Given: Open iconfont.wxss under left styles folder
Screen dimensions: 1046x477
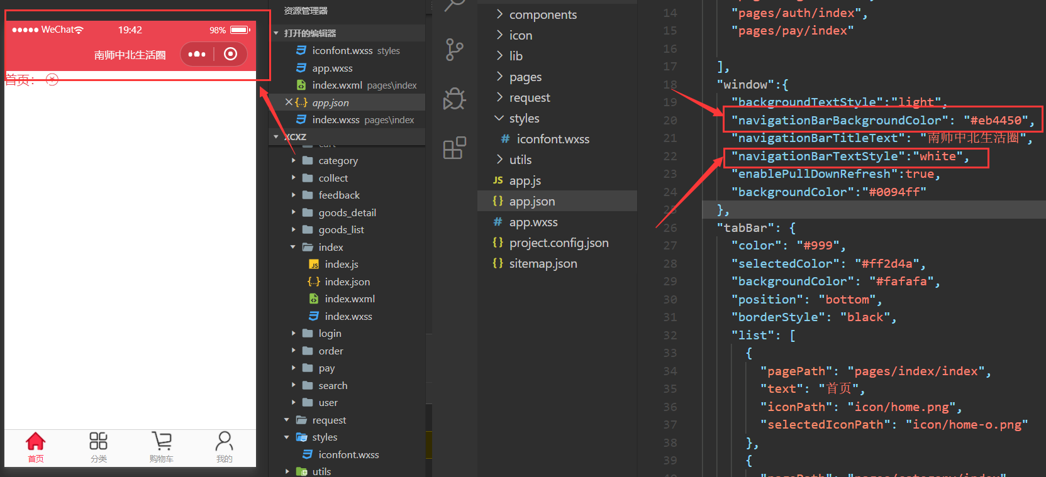Looking at the screenshot, I should tap(348, 454).
